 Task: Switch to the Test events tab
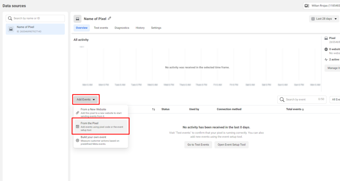[x=101, y=28]
